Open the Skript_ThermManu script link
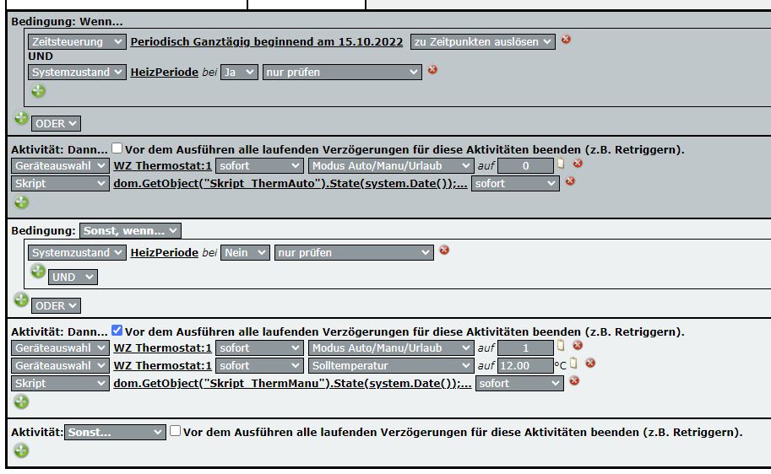The width and height of the screenshot is (771, 474). pos(292,384)
